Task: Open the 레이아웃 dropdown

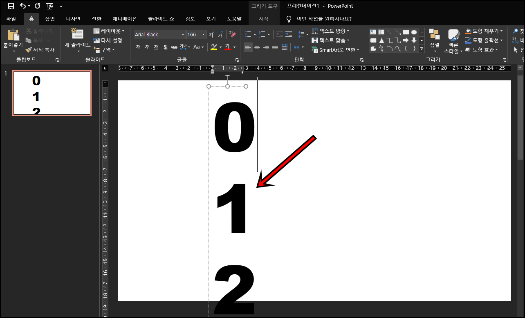Action: (109, 31)
